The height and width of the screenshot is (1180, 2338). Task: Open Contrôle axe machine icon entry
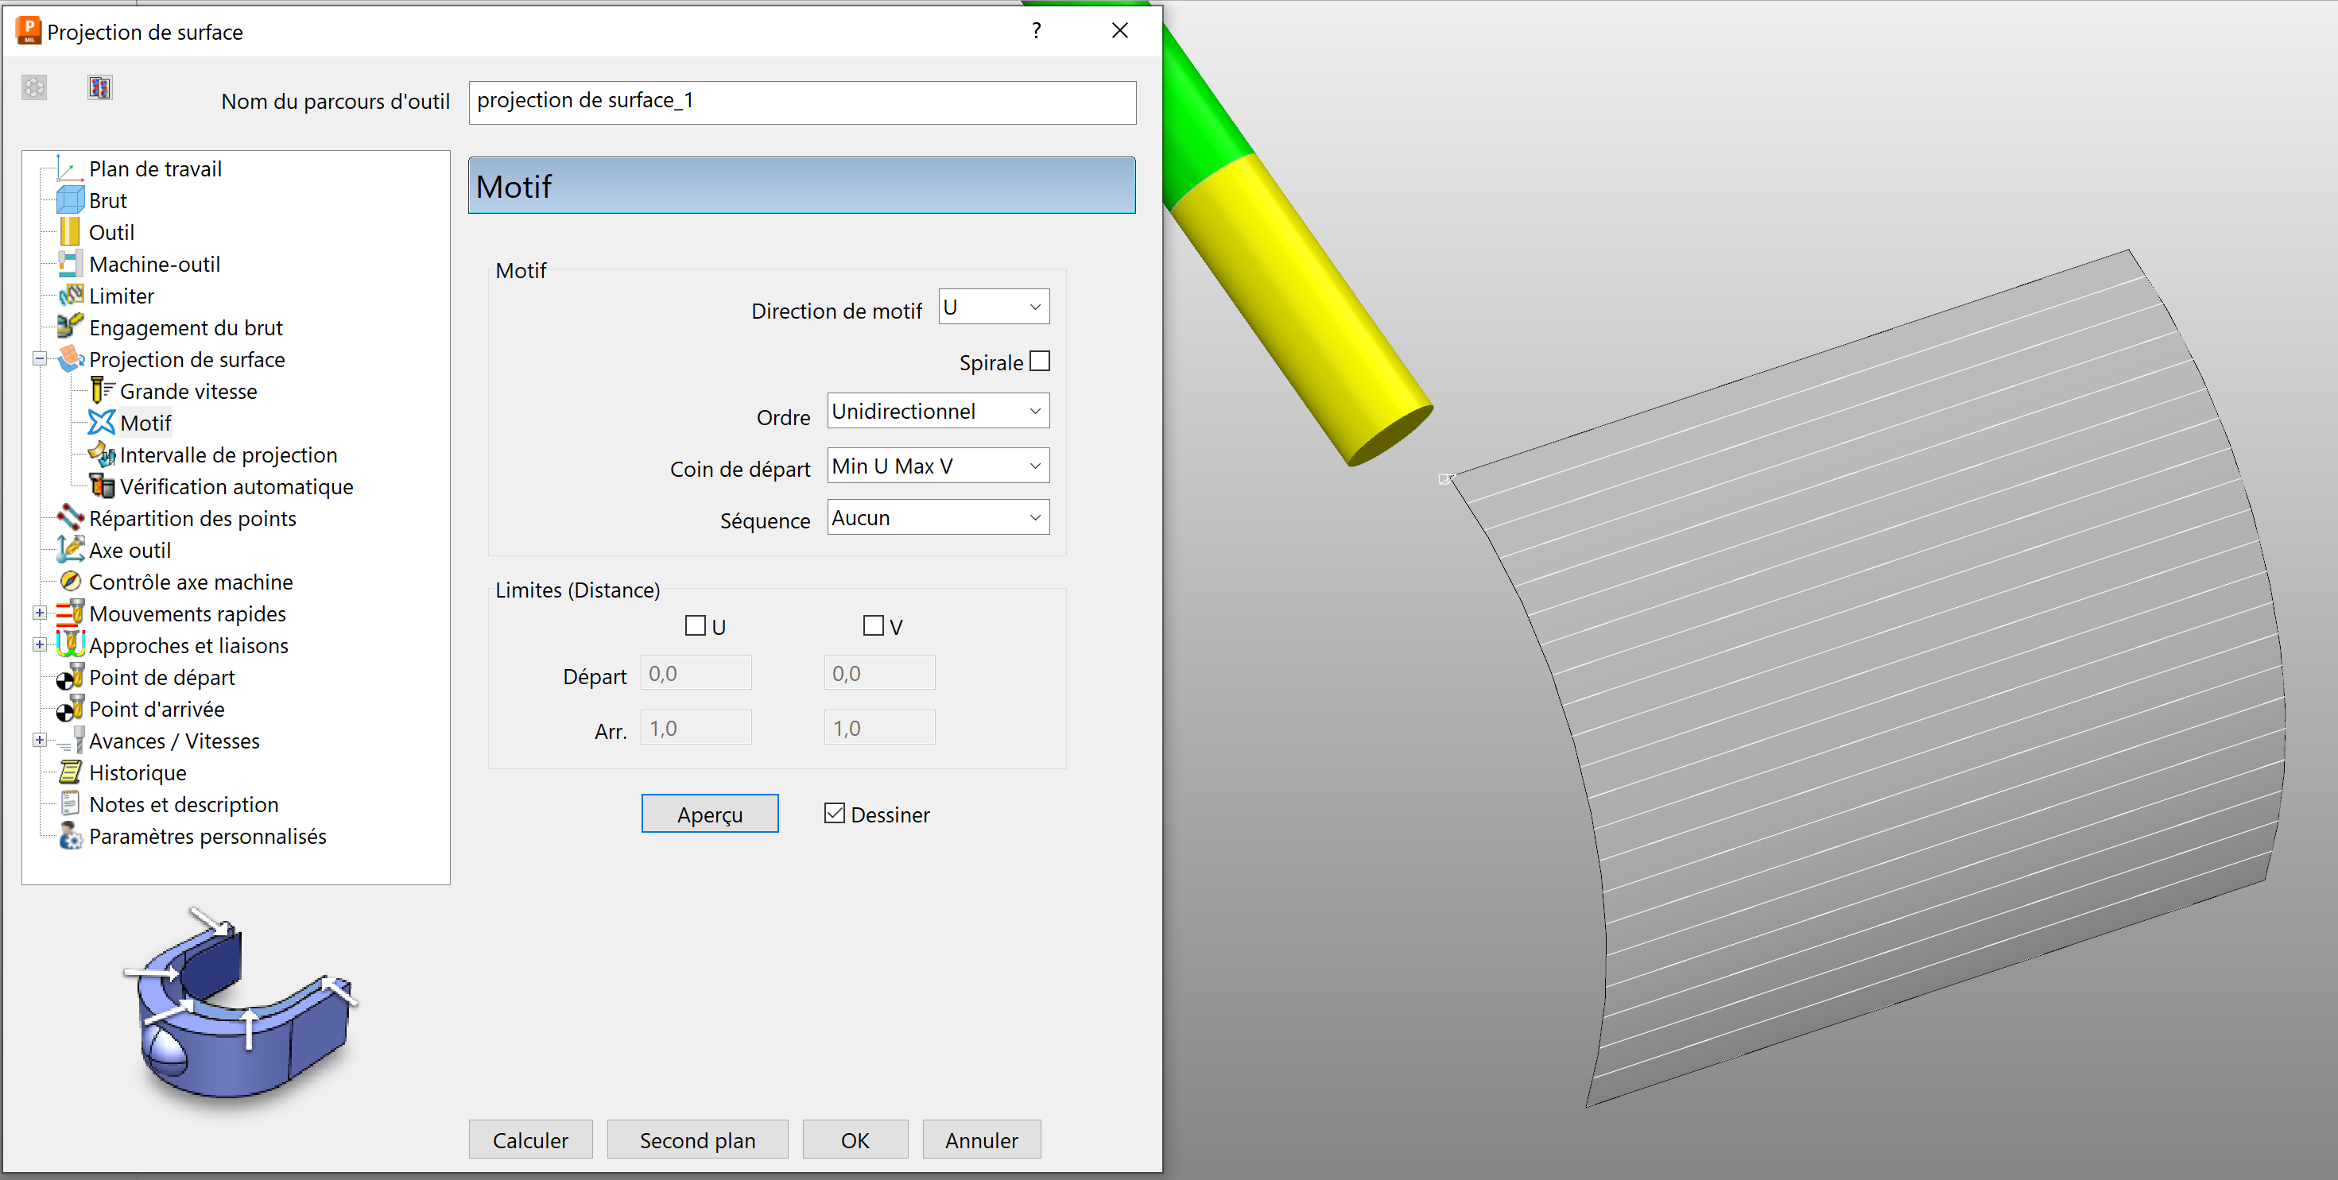[70, 582]
